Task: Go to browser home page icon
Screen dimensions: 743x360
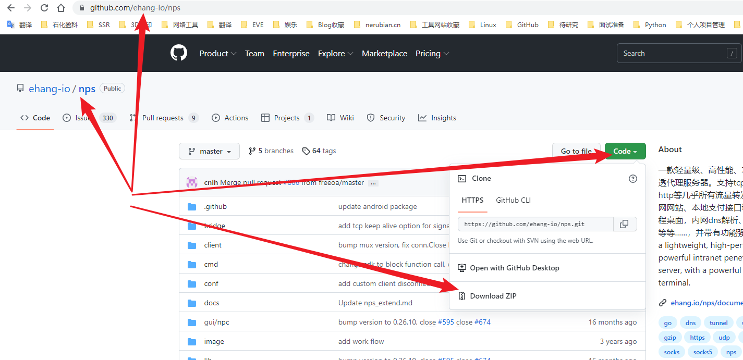Action: click(x=61, y=8)
